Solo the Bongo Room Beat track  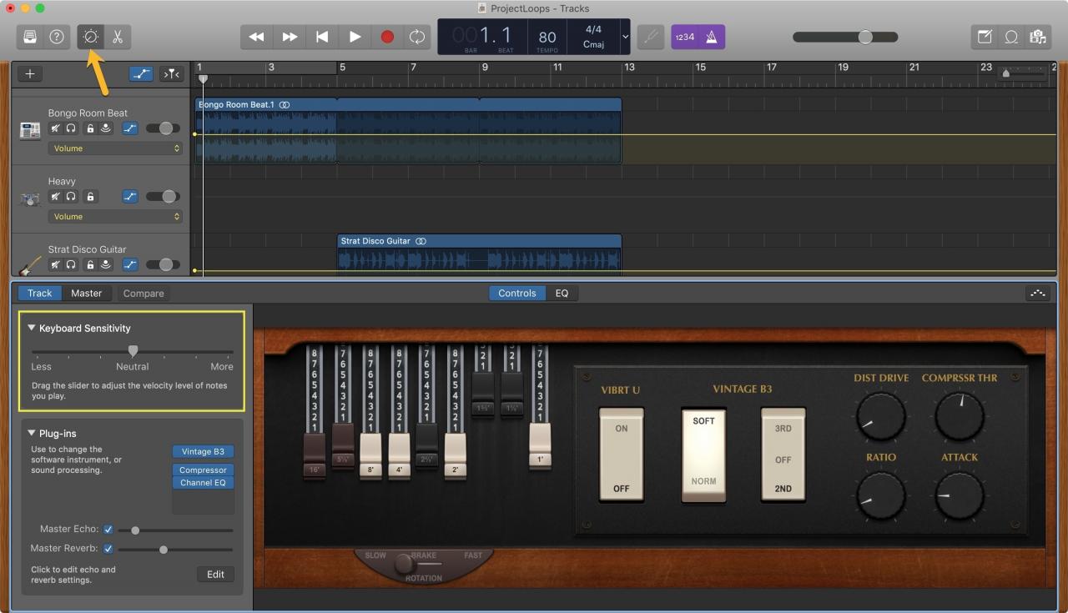pyautogui.click(x=71, y=128)
